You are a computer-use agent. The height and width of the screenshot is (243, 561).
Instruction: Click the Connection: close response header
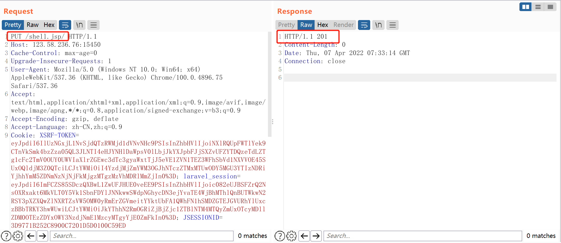(315, 61)
